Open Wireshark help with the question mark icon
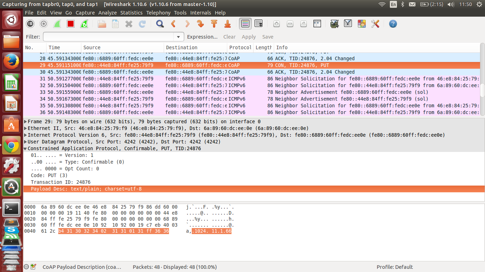This screenshot has width=485, height=272. 393,24
